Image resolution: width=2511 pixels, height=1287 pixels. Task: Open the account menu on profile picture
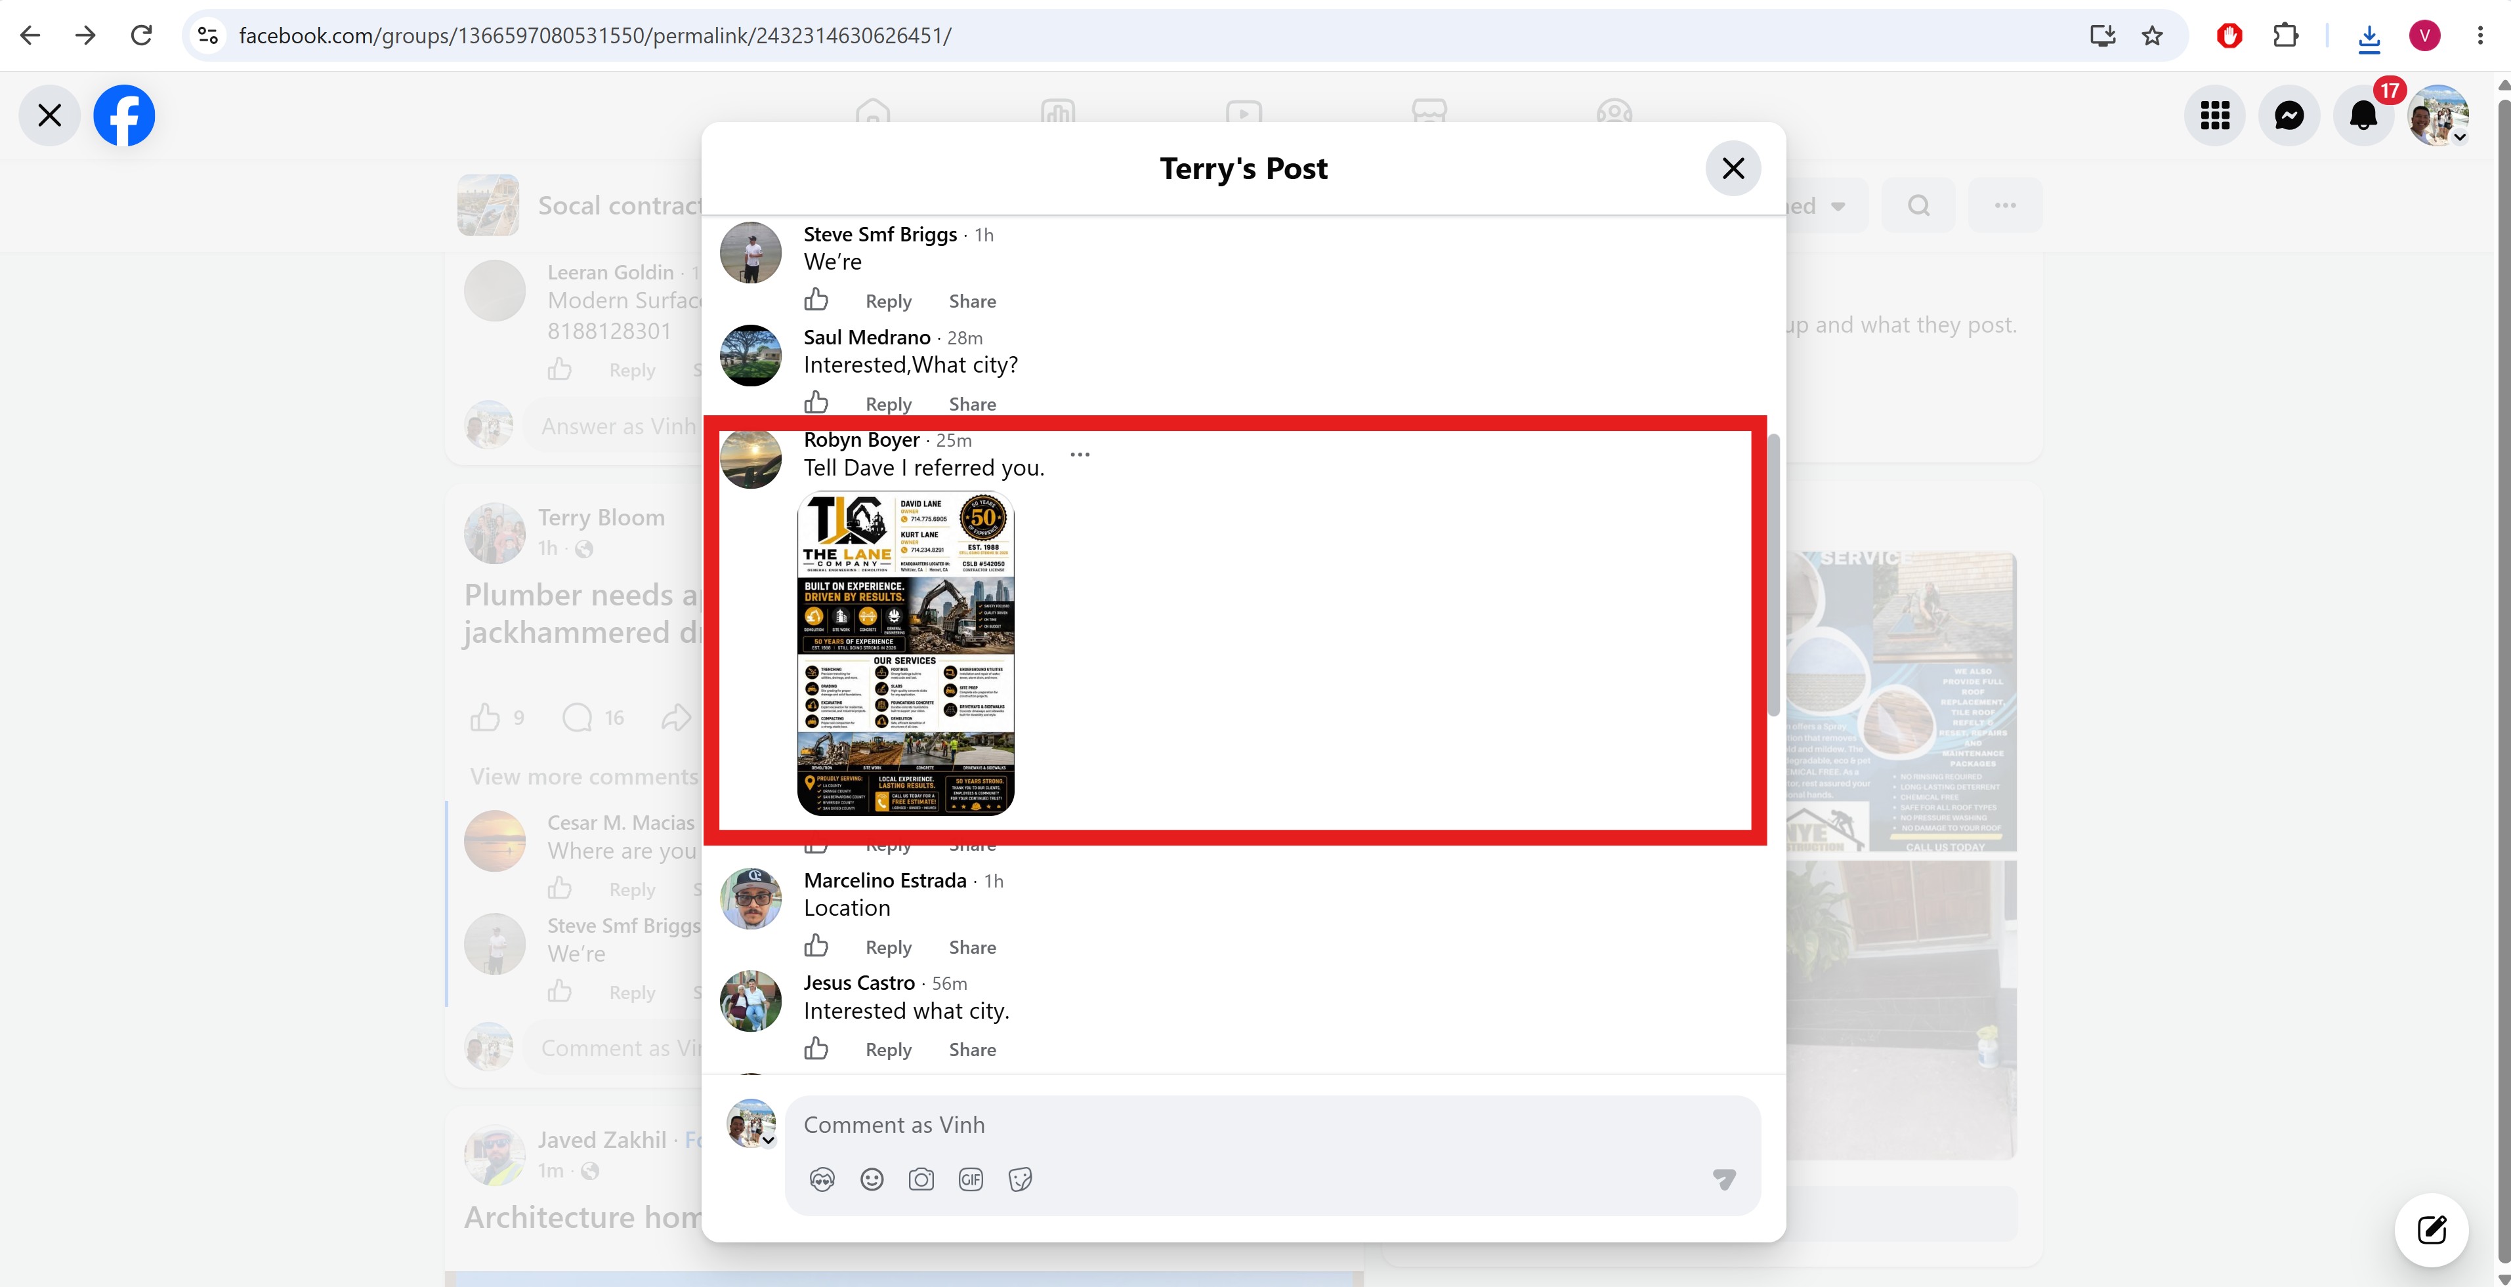(2438, 115)
